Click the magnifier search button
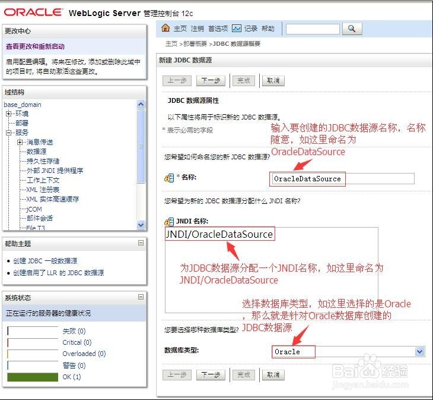Viewport: 433px width, 400px height. click(352, 29)
